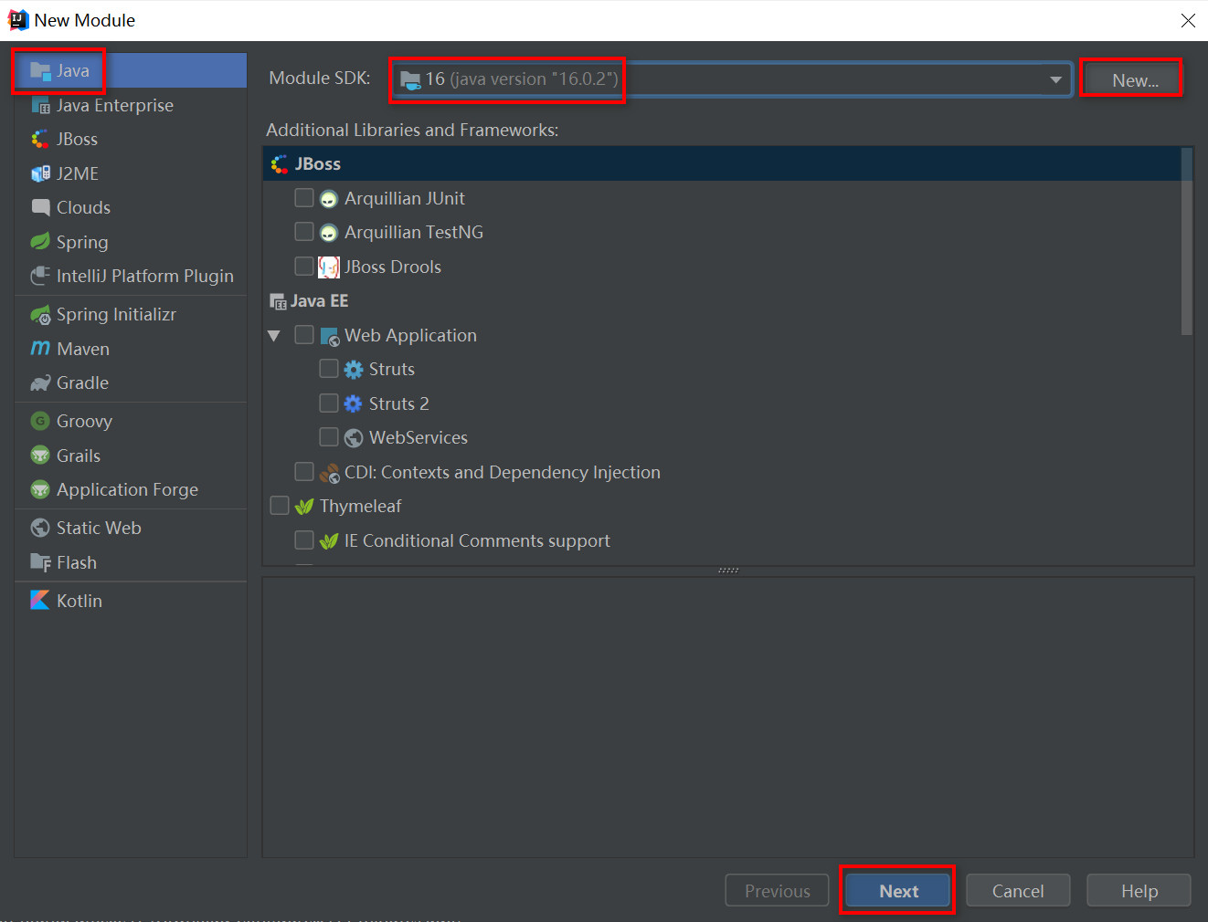Click the Arquillian JUnit alien icon

[329, 199]
